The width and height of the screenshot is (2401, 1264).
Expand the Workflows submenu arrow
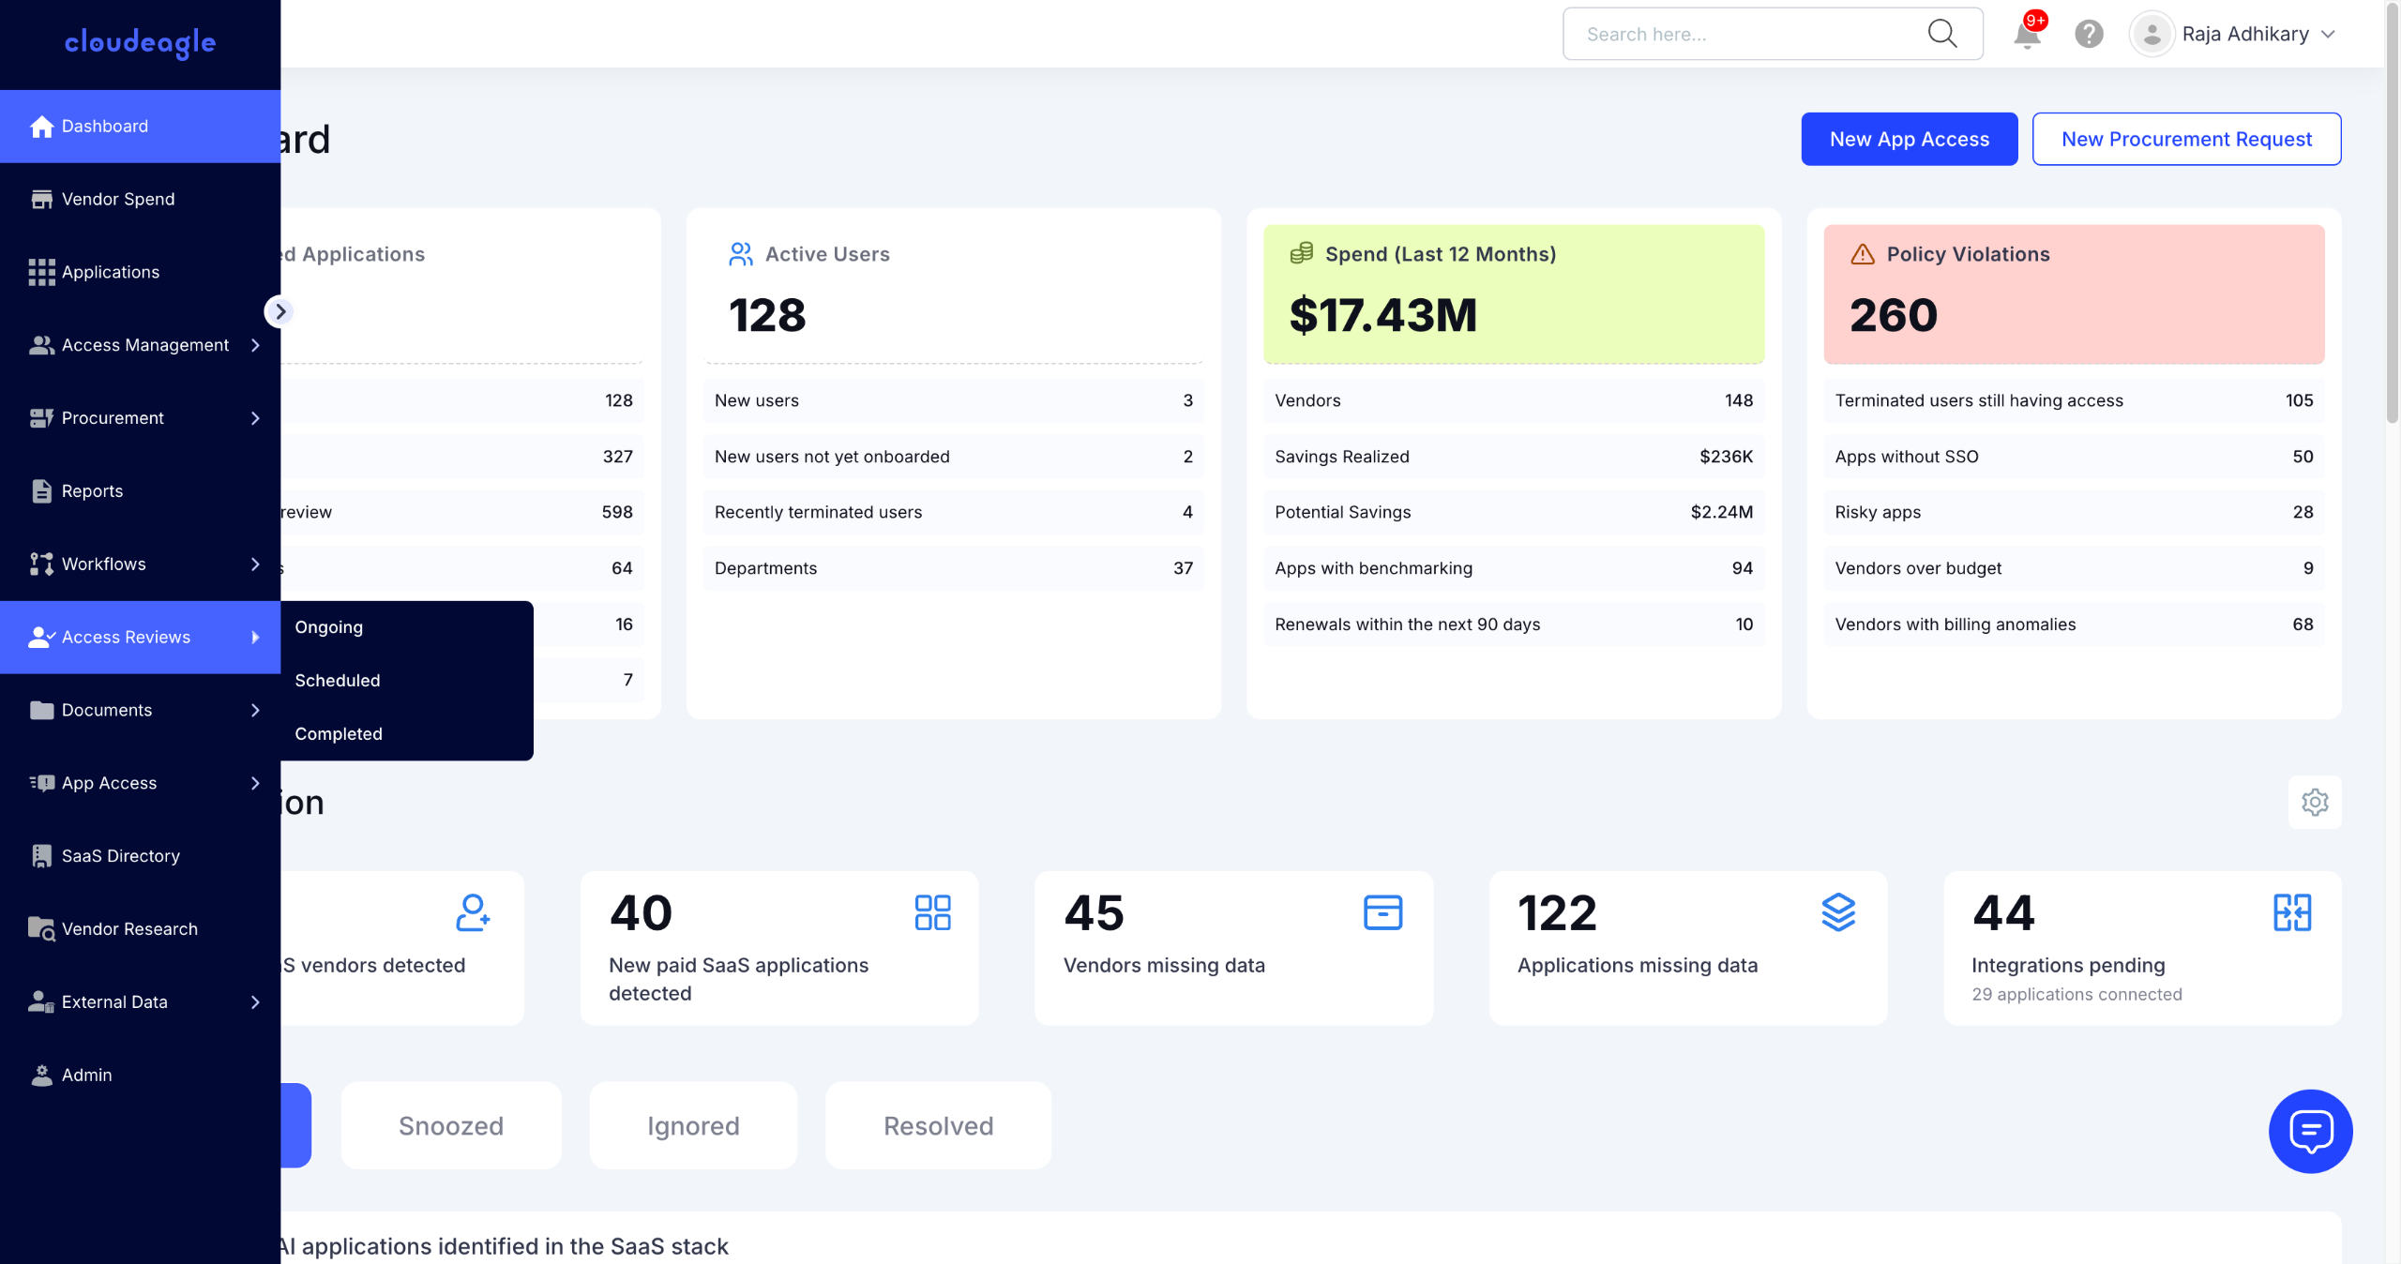click(x=255, y=564)
